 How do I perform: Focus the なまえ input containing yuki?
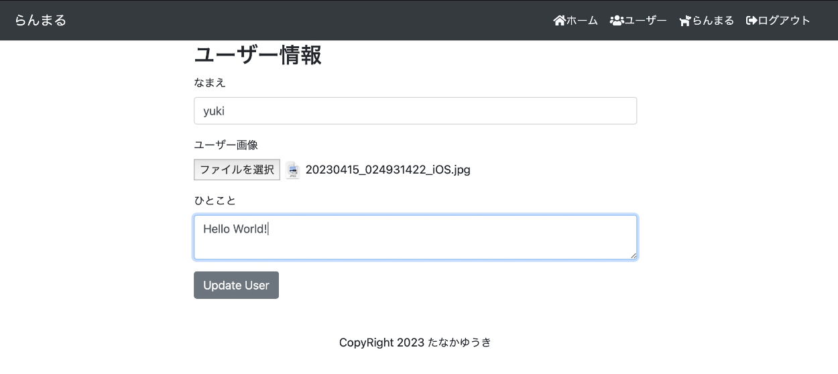[415, 111]
